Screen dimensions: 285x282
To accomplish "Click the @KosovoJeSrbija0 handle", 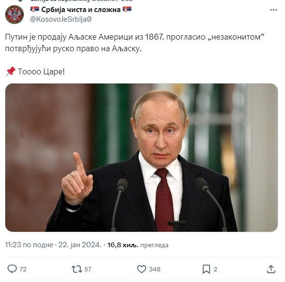I will pyautogui.click(x=61, y=19).
